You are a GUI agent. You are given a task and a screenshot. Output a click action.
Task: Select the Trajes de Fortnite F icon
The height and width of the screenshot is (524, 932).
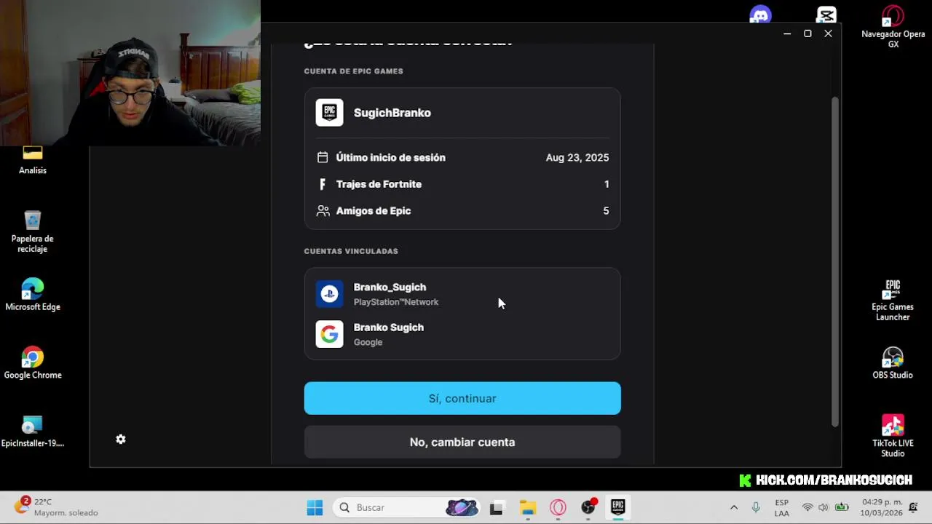tap(323, 184)
